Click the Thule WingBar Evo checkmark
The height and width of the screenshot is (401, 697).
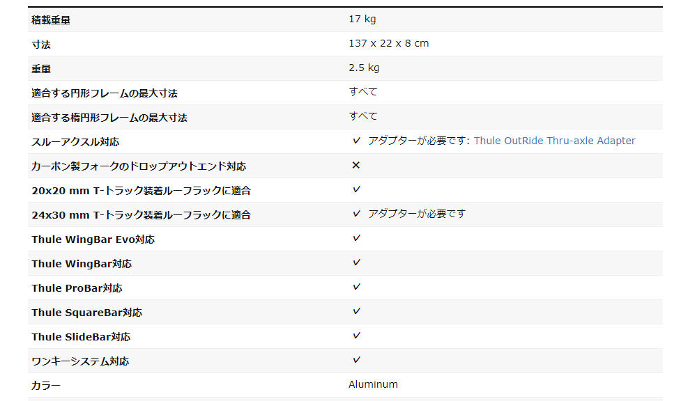[356, 239]
